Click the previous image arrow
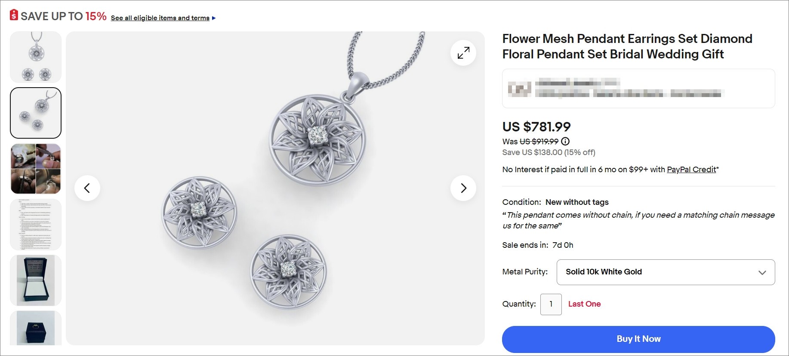The height and width of the screenshot is (356, 789). (x=87, y=188)
